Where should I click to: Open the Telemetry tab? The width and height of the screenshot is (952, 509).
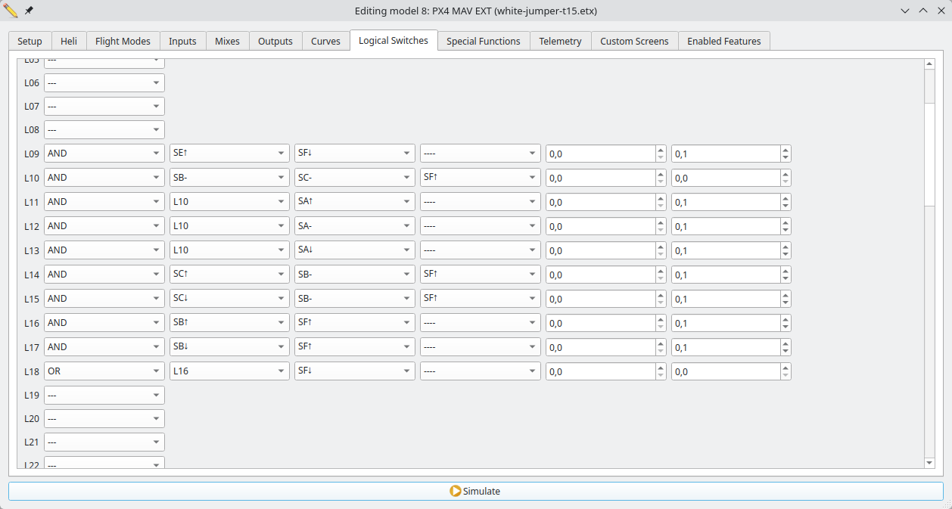(x=560, y=41)
